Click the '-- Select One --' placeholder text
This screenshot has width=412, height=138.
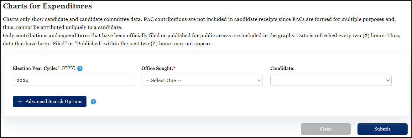(164, 81)
